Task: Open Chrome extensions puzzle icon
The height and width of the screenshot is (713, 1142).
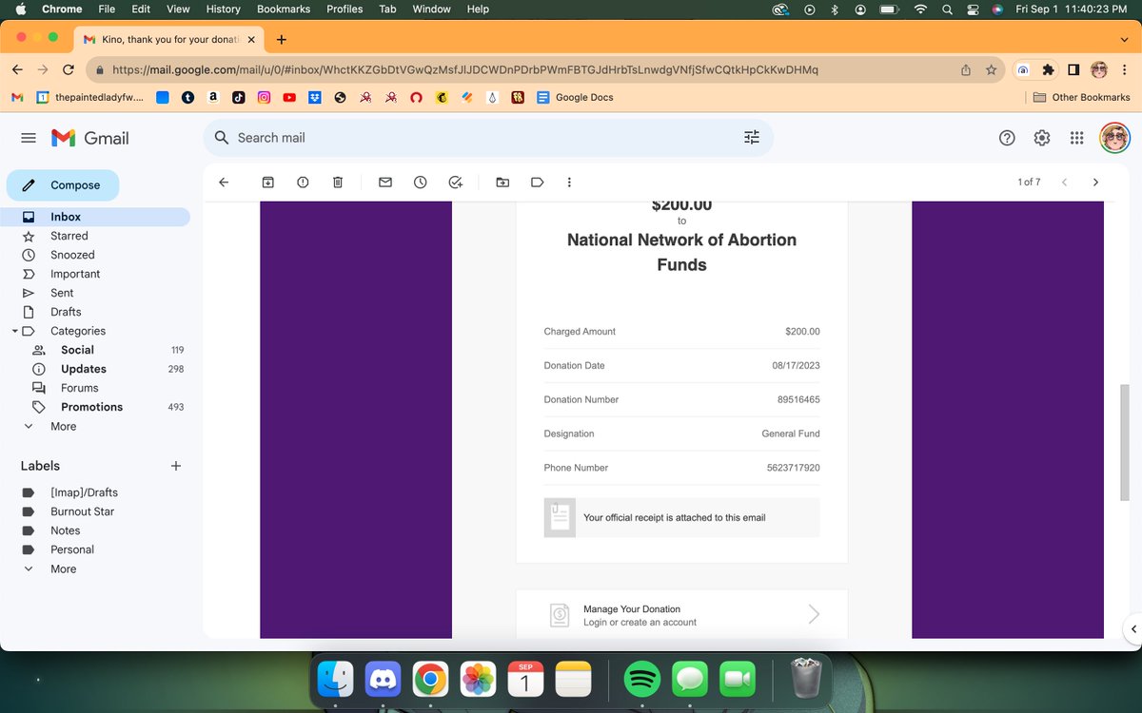Action: coord(1048,69)
